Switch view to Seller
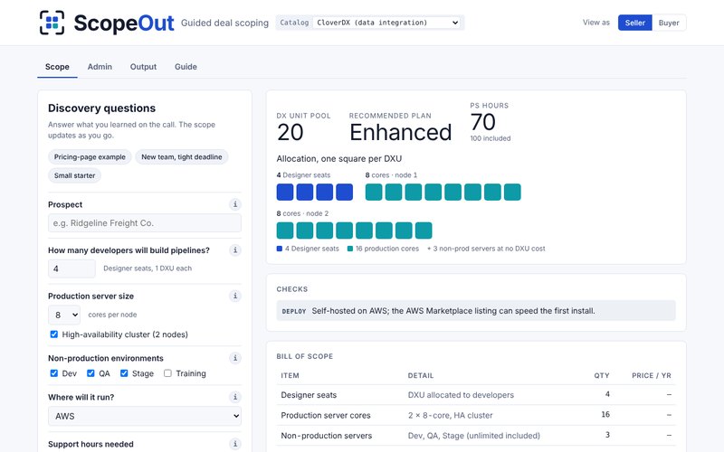This screenshot has height=452, width=724. (635, 23)
